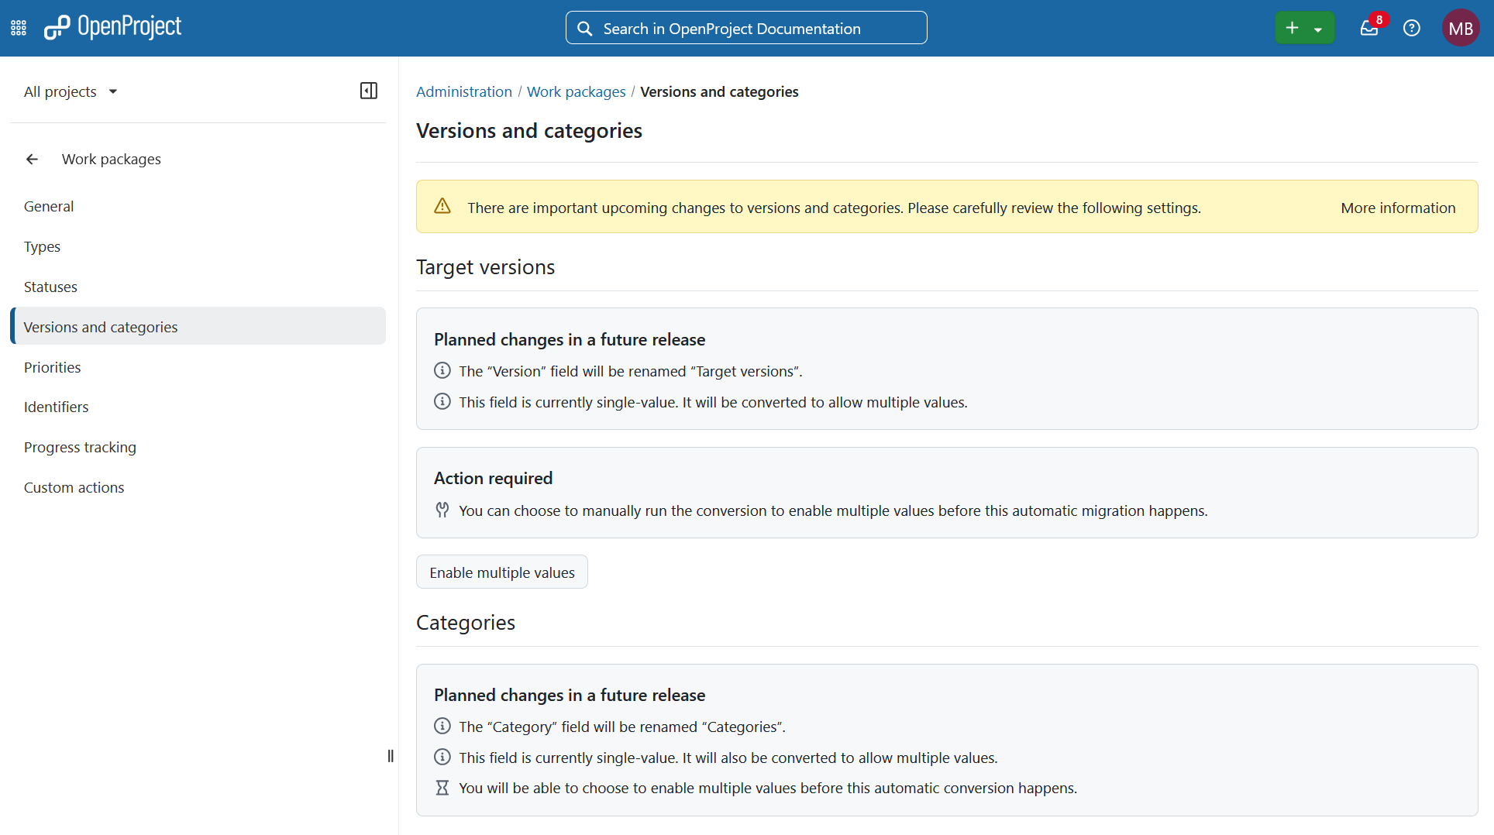Screen dimensions: 1494x835
Task: Click info icon beside Categories single-value note
Action: pos(442,758)
